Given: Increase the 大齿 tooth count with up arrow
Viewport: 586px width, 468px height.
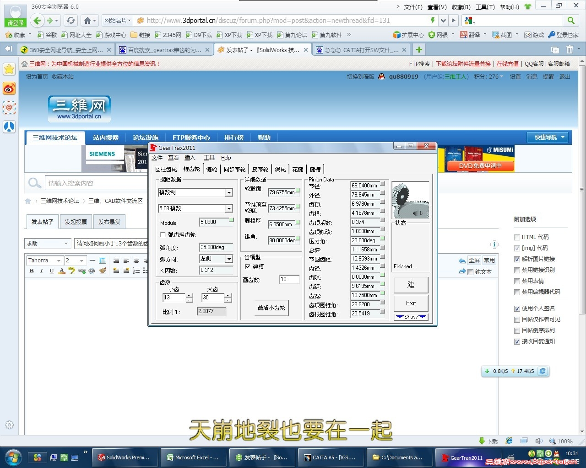Looking at the screenshot, I should tap(228, 295).
